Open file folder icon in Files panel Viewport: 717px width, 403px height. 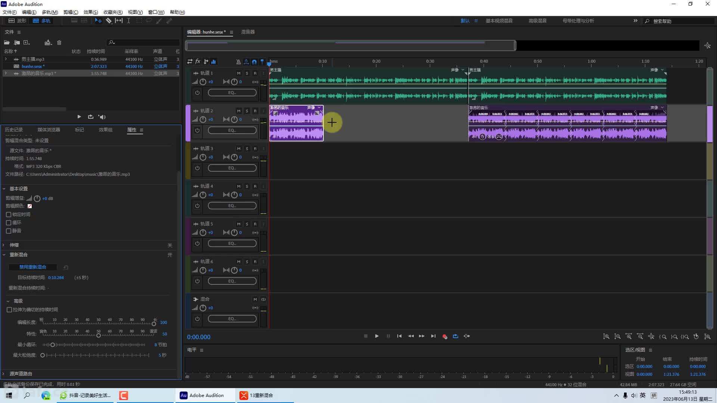tap(7, 43)
